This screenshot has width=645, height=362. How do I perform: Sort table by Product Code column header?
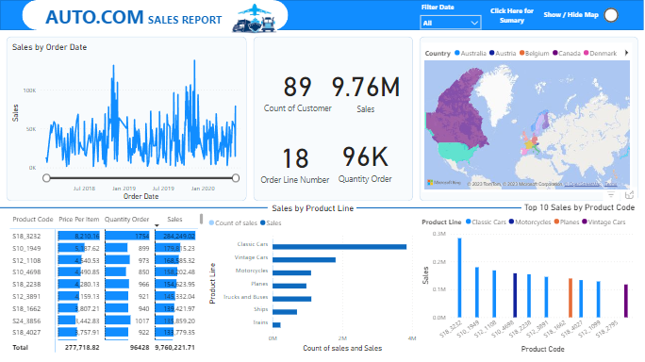33,220
